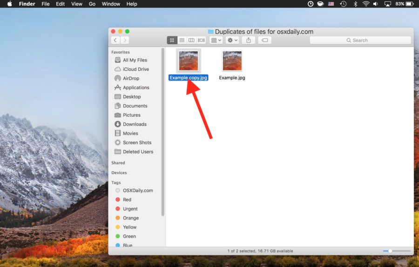Select the OSXDaily.com tag
This screenshot has height=267, width=419.
tap(138, 190)
